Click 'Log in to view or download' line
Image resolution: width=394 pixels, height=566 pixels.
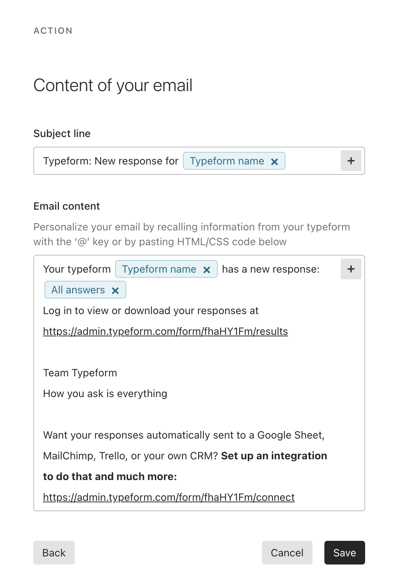coord(151,310)
